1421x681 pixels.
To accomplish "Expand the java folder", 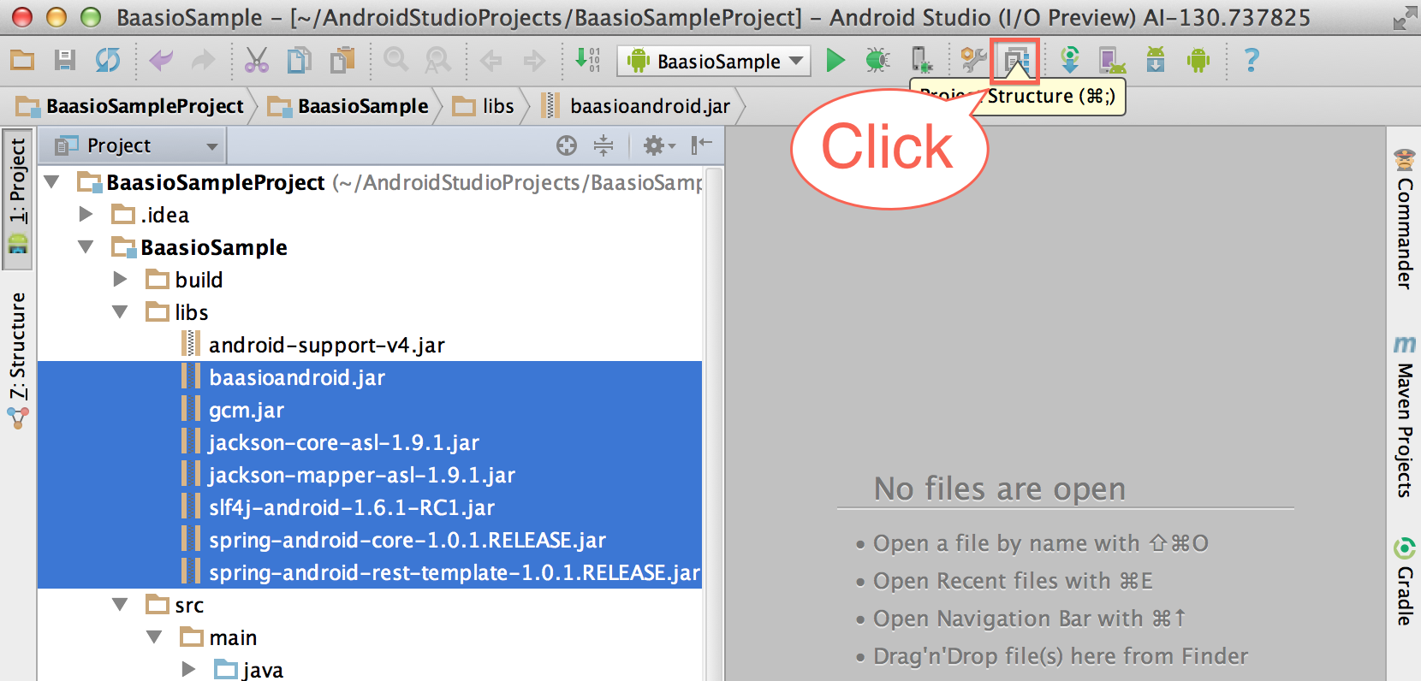I will 188,670.
